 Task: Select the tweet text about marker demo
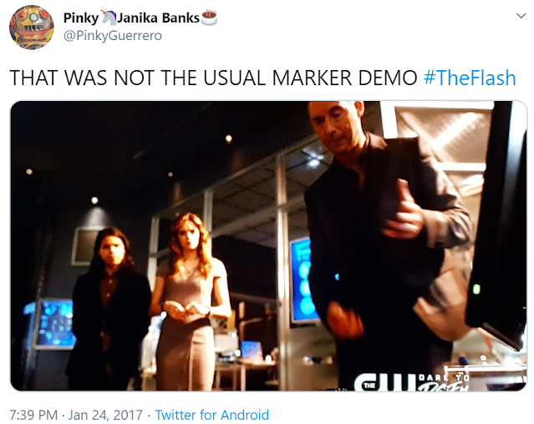click(x=213, y=78)
